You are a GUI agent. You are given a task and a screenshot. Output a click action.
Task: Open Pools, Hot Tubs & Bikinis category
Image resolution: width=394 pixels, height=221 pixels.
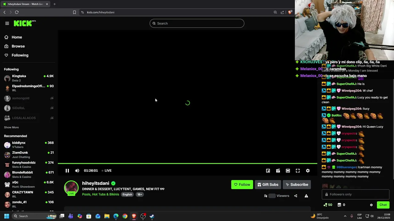point(101,194)
